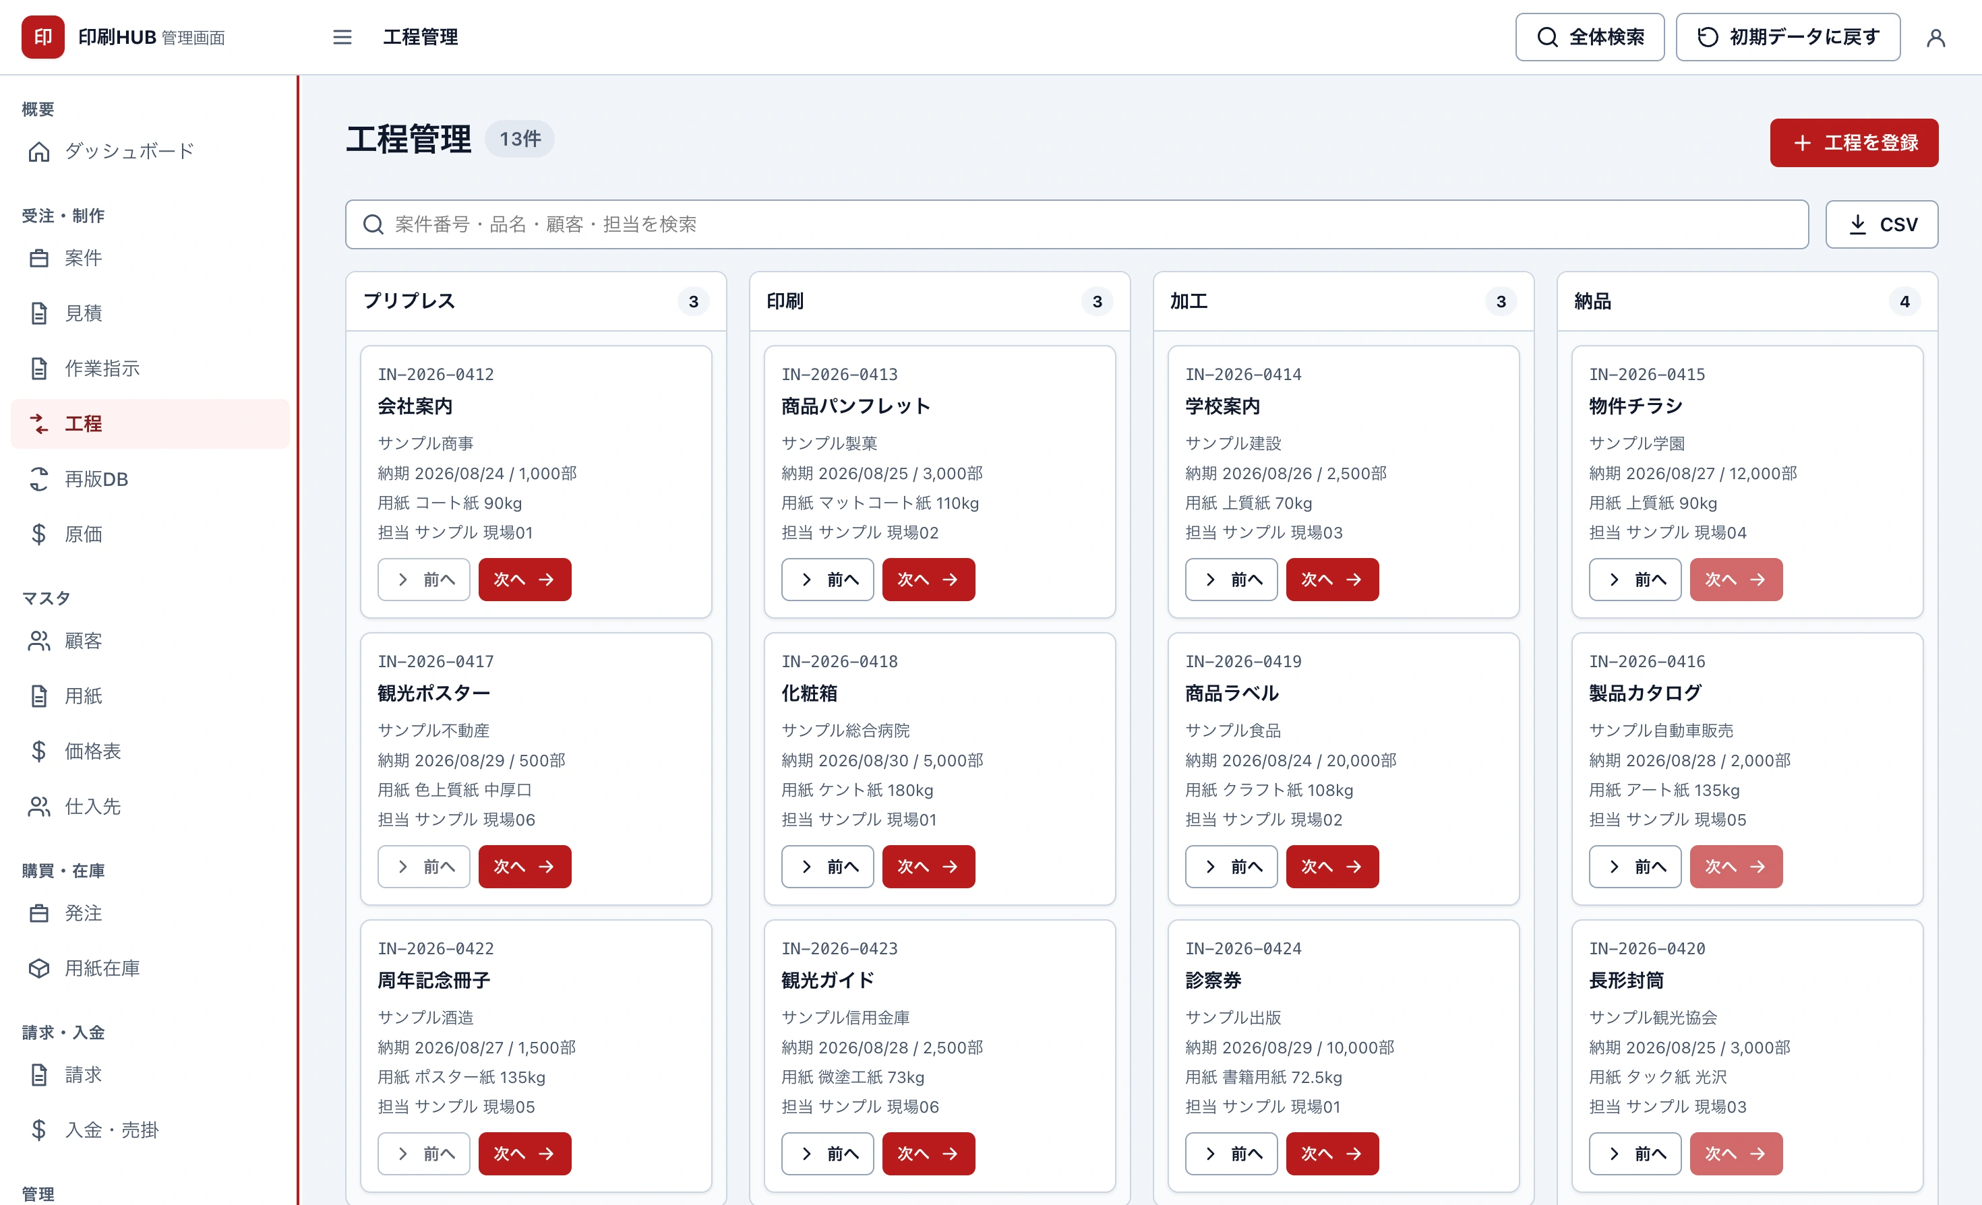Download data with the CSV button
Viewport: 1982px width, 1205px height.
(x=1882, y=224)
